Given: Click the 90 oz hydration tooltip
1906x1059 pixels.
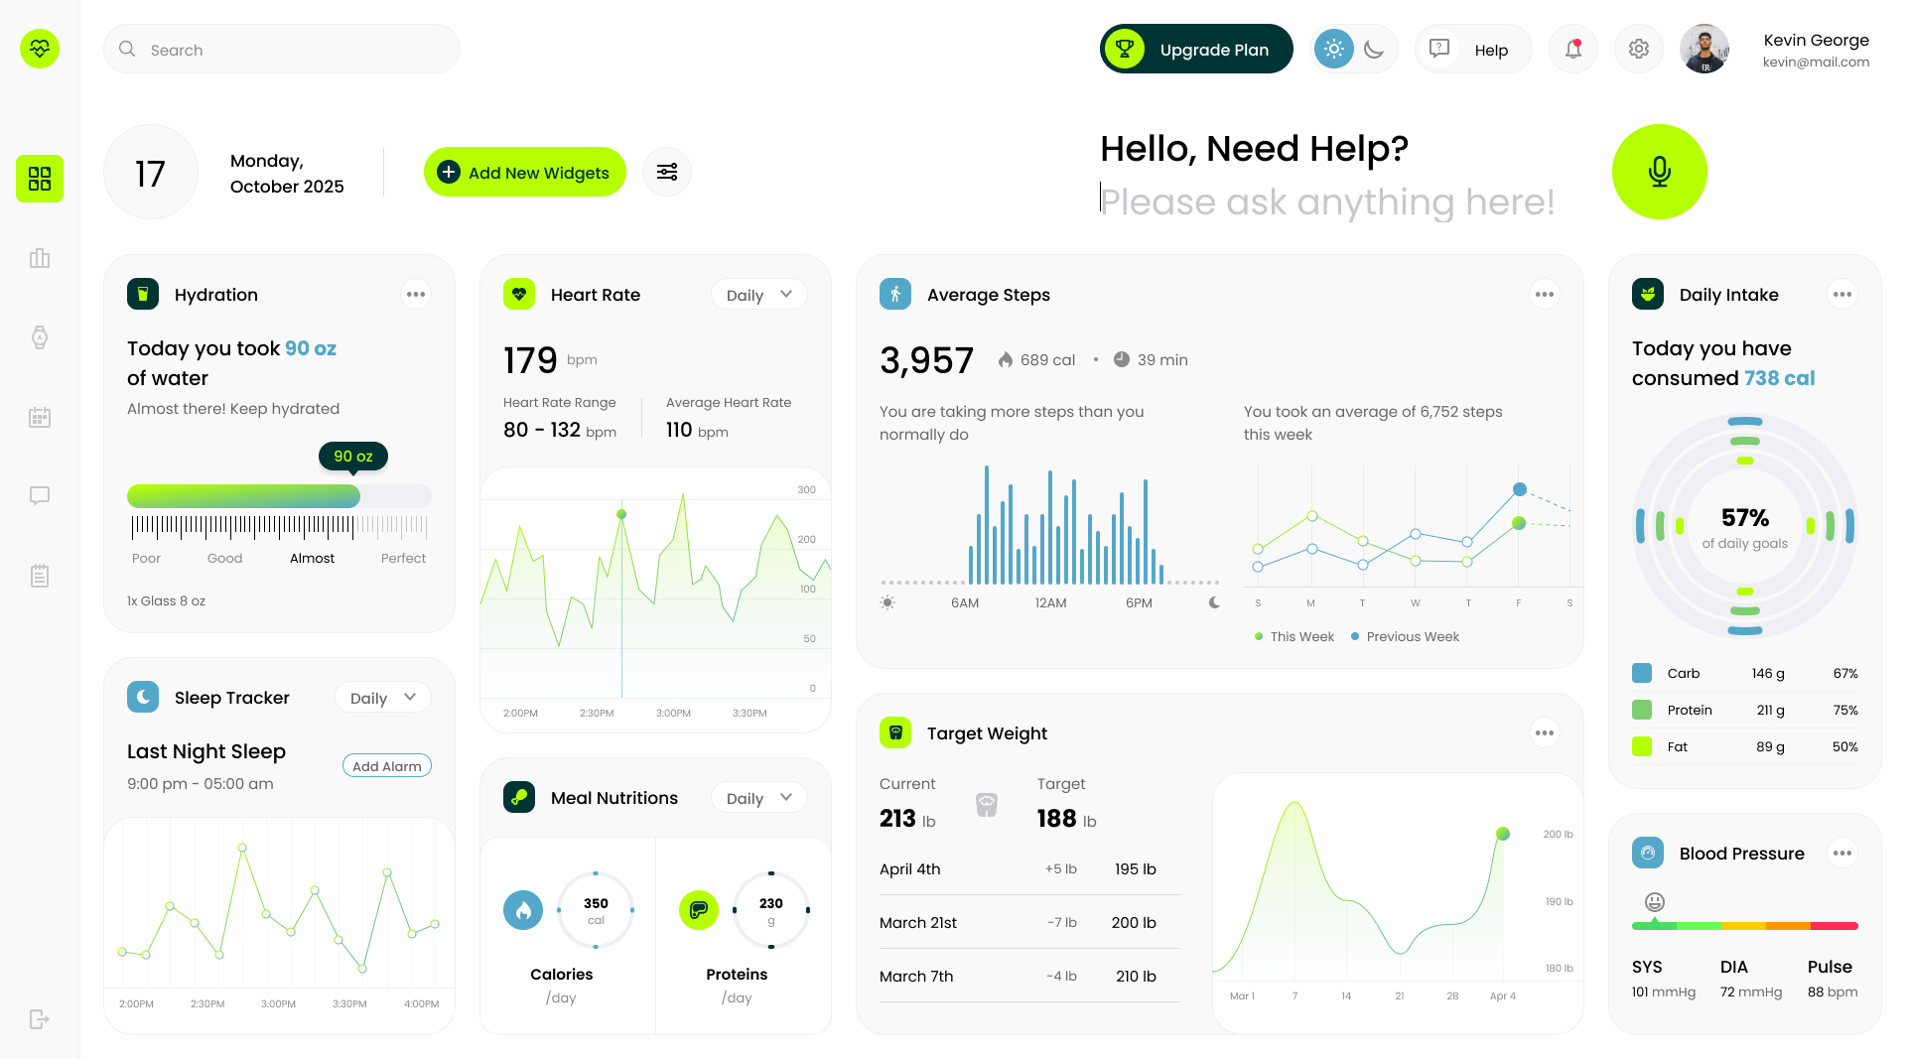Looking at the screenshot, I should point(353,456).
